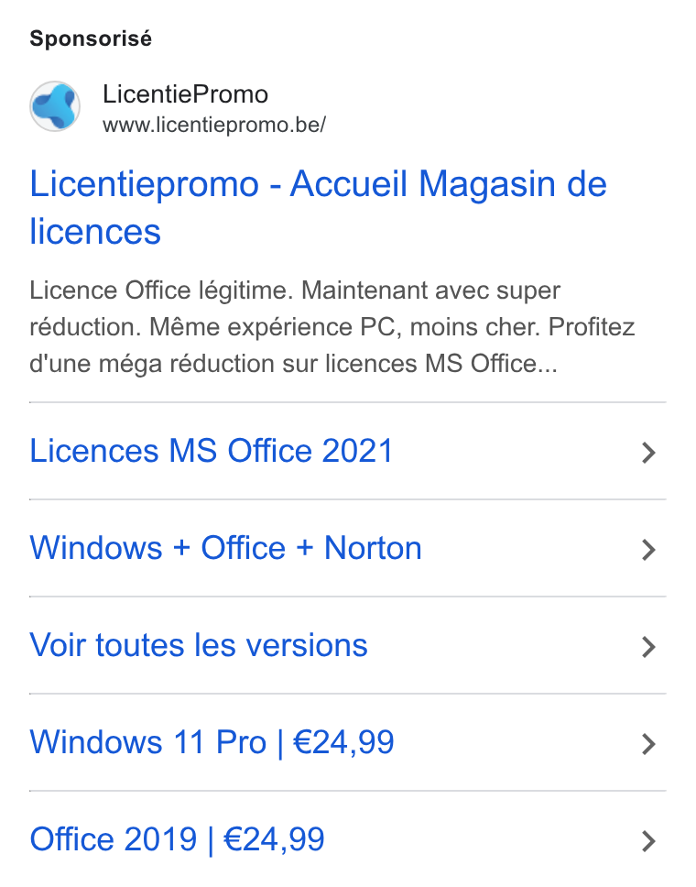Screen dimensions: 696x887
Task: Click chevron next to Licences MS Office 2021
Action: (649, 453)
